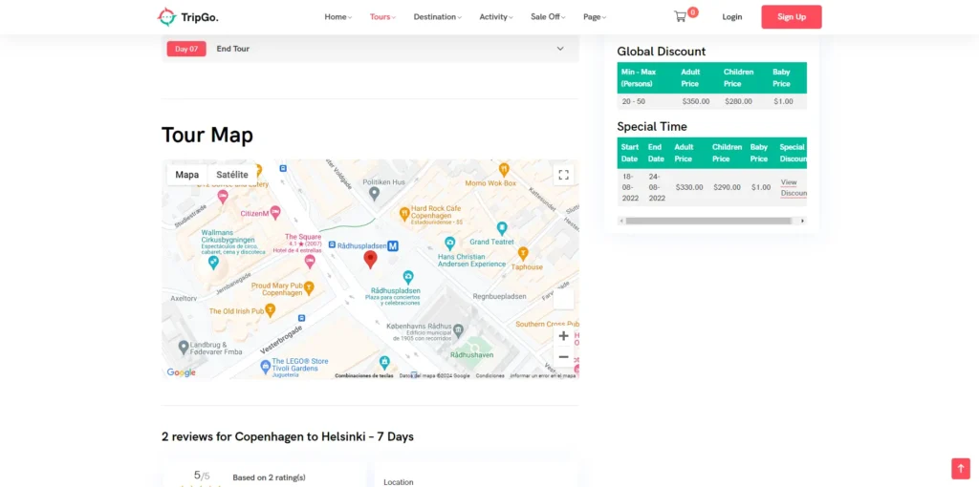Expand the Day 07 End Tour chevron

pos(560,49)
